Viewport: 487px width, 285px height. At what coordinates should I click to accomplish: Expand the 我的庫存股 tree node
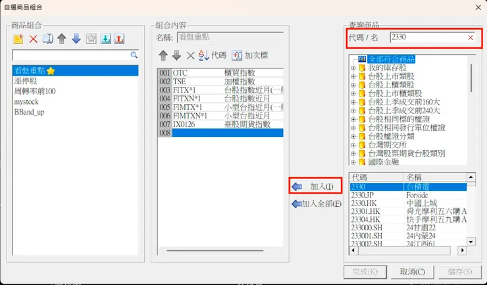(353, 68)
